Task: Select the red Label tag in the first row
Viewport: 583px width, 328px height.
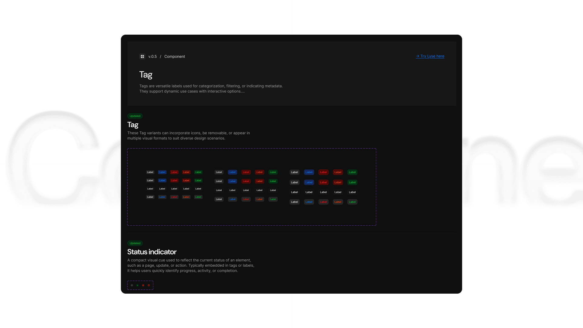Action: 174,172
